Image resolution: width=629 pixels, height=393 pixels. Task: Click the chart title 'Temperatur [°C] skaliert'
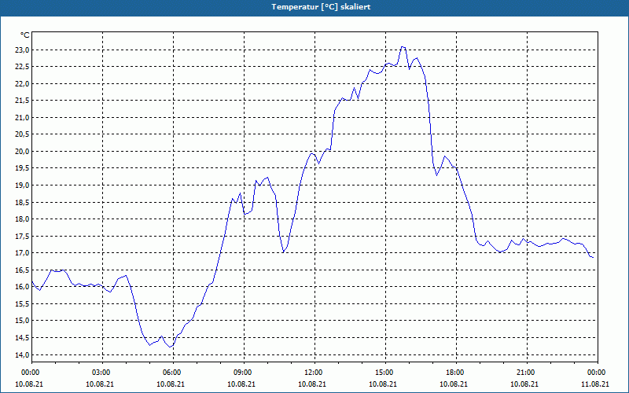click(321, 7)
